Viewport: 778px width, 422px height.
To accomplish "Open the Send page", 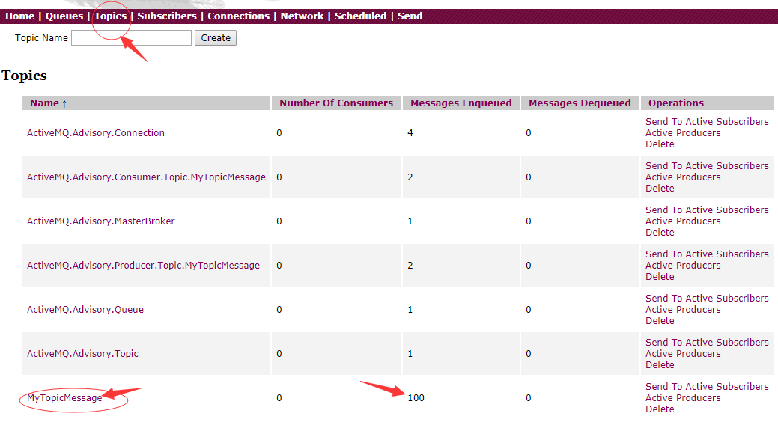I will pyautogui.click(x=410, y=16).
